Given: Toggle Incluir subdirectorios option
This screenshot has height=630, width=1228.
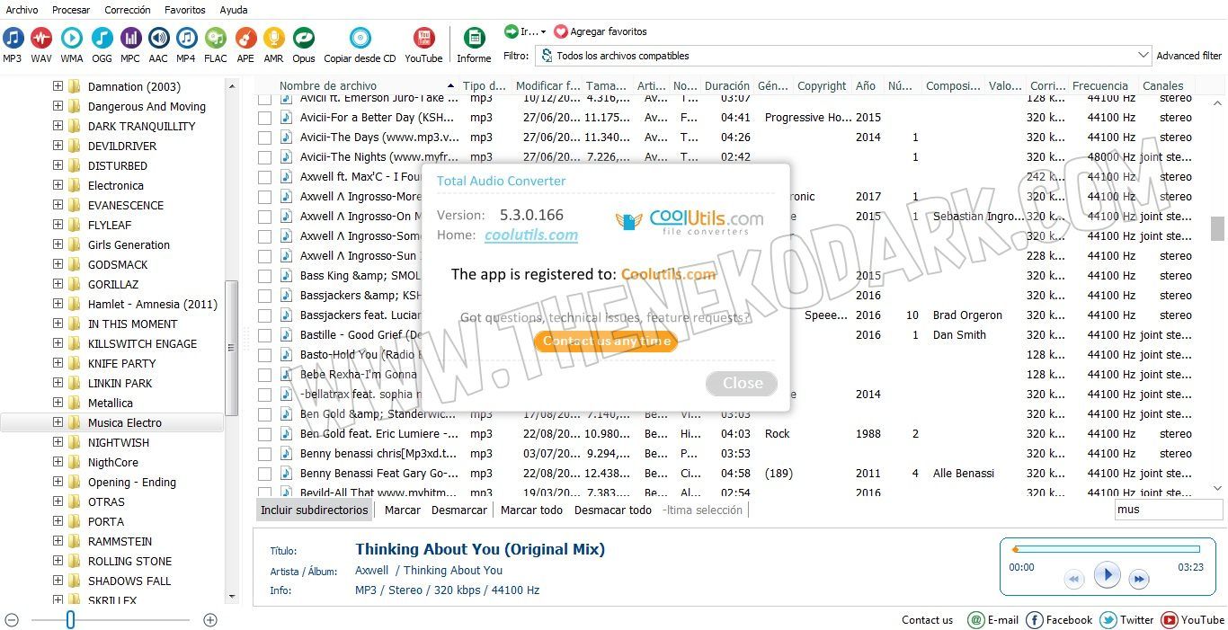Looking at the screenshot, I should (x=314, y=510).
